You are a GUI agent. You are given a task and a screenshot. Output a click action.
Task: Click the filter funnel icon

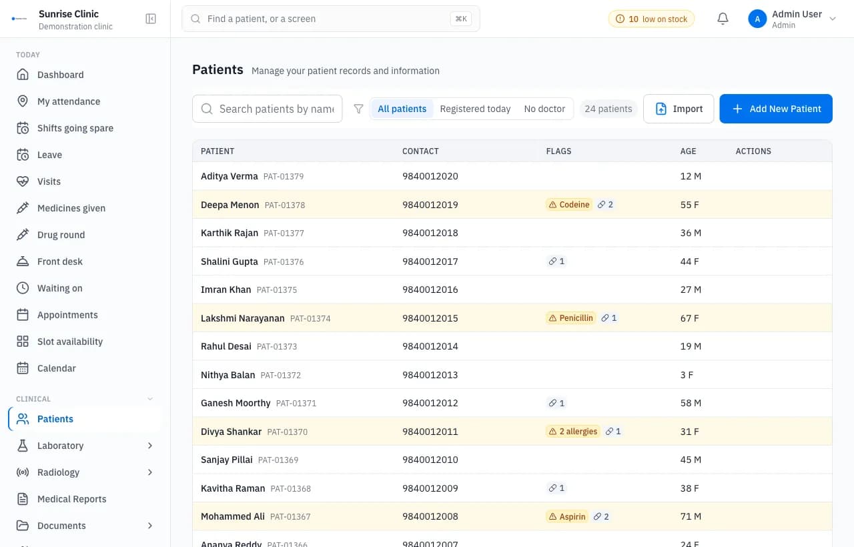pos(358,109)
